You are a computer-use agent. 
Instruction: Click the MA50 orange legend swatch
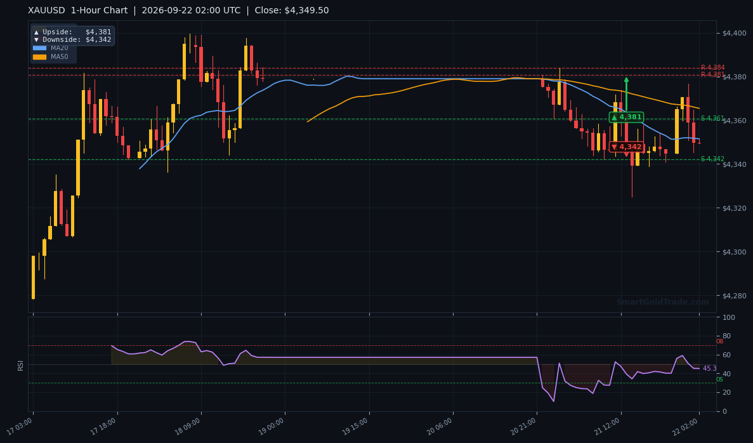39,56
